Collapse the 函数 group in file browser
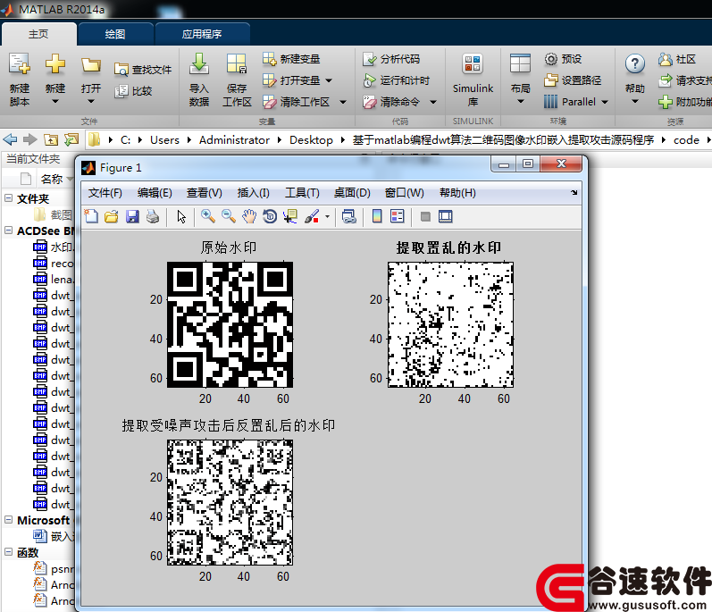This screenshot has height=612, width=712. pos(8,552)
